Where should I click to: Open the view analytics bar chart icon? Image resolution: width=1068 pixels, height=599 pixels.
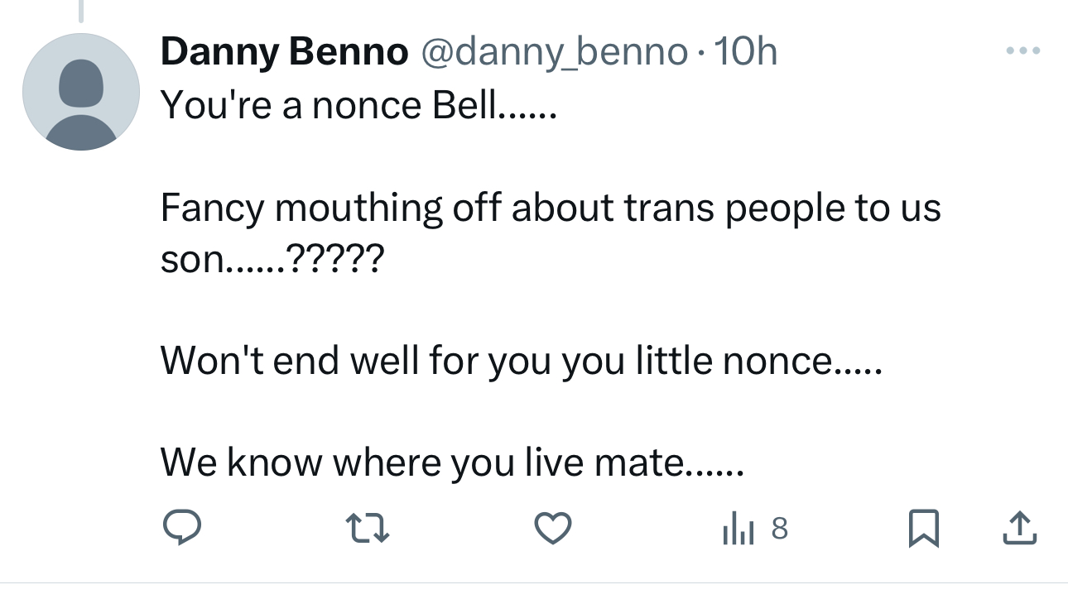click(738, 528)
